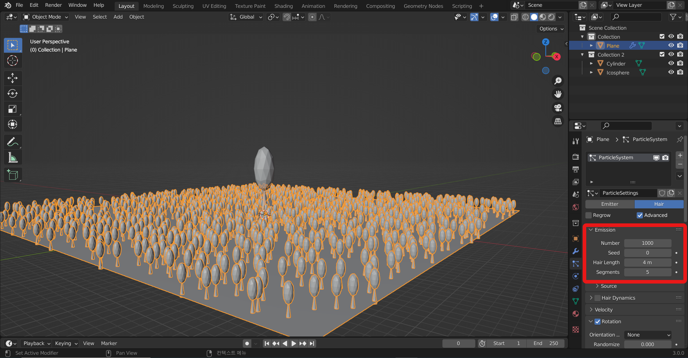Switch to the Shading workspace tab
The width and height of the screenshot is (688, 358).
283,6
